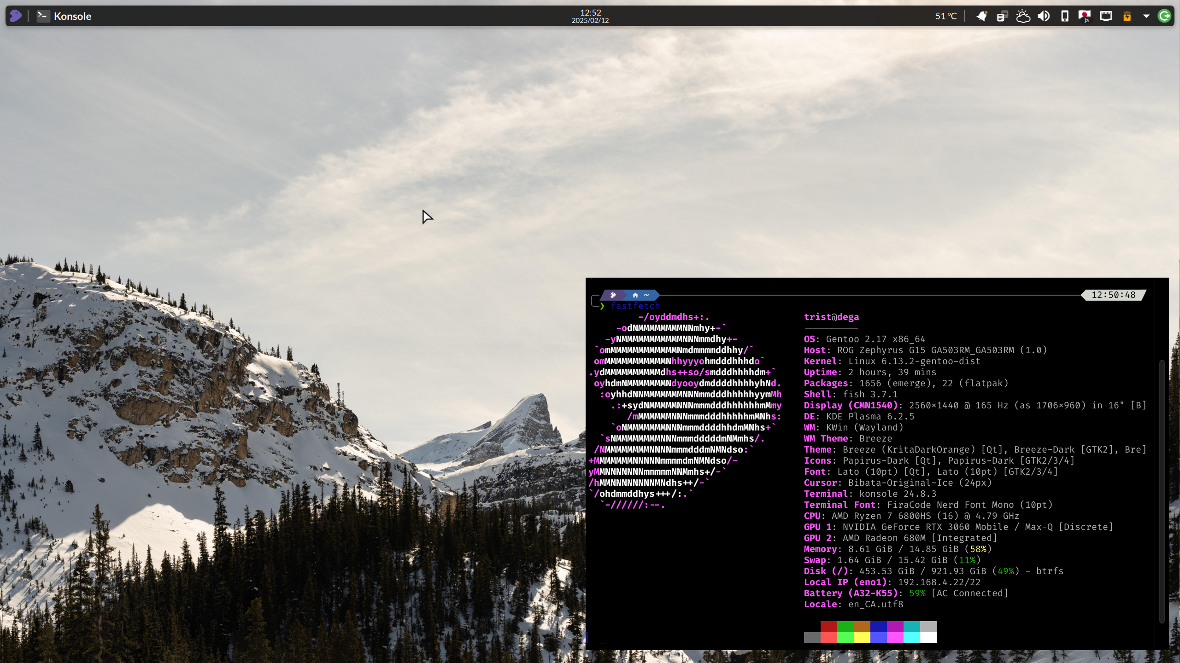Viewport: 1180px width, 663px height.
Task: Click the Cursor: Bibata-Original-Ice line
Action: click(x=898, y=483)
